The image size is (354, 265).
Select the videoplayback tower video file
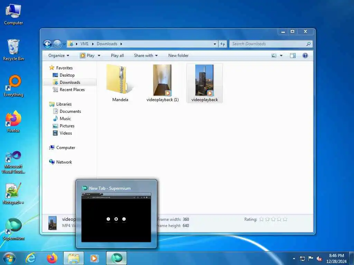pyautogui.click(x=205, y=83)
